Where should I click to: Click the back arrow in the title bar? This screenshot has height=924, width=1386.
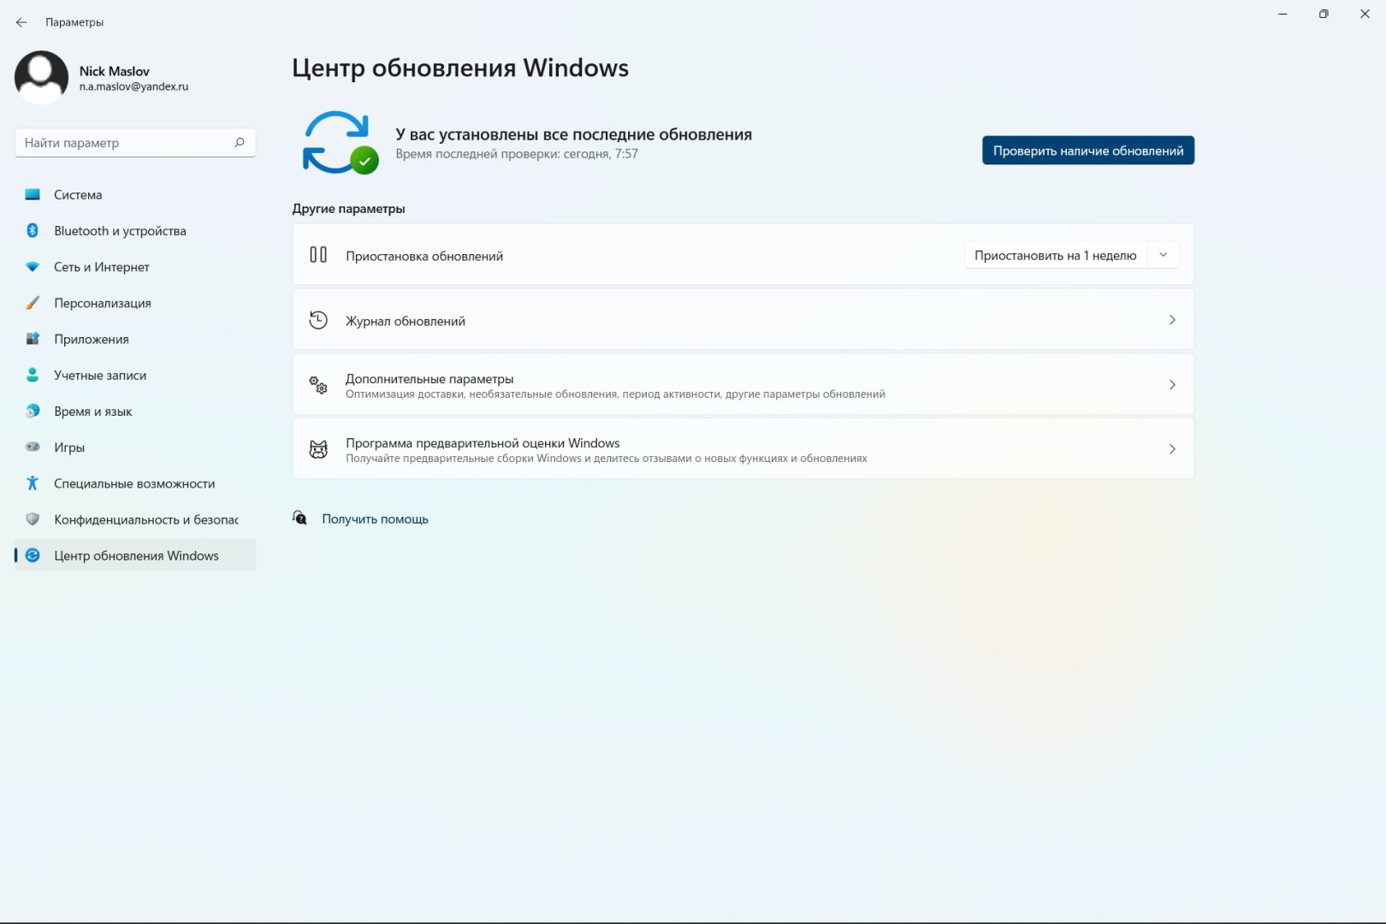(21, 22)
